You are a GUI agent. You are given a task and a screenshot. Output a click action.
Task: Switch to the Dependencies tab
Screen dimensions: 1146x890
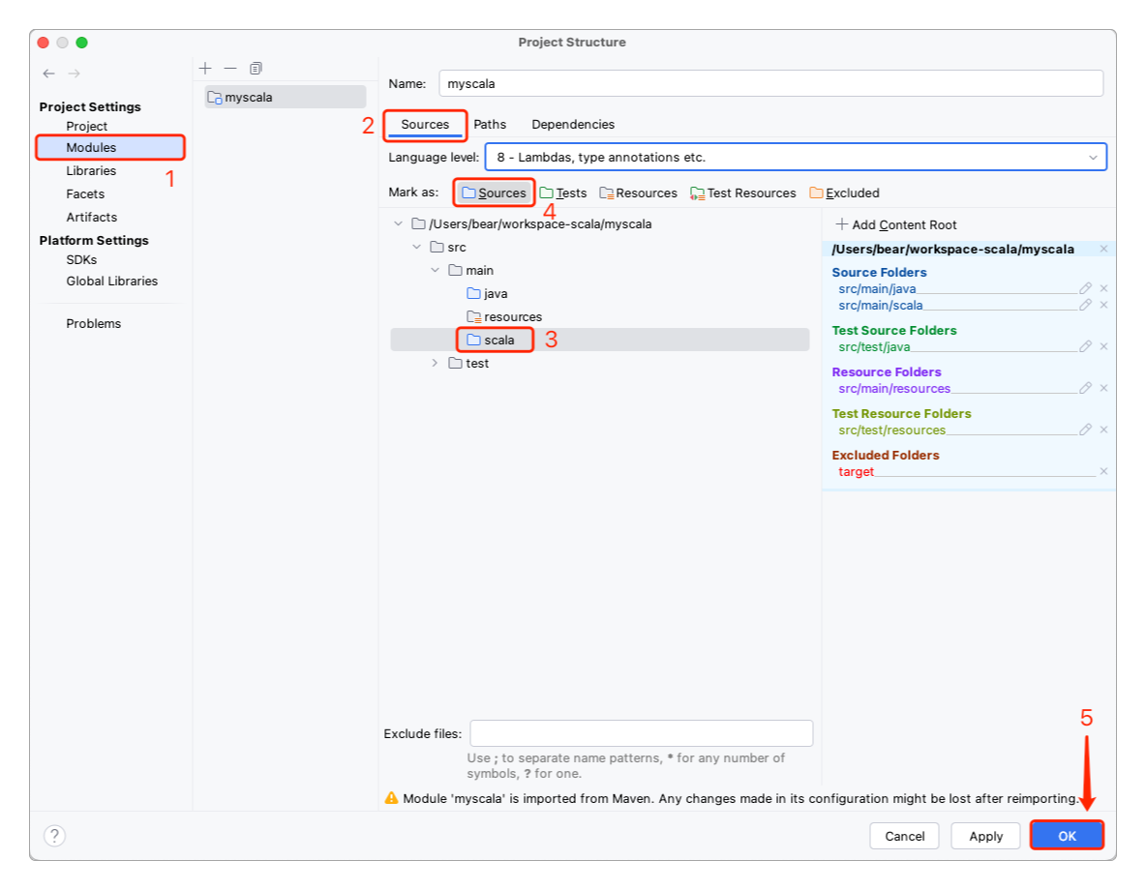573,124
